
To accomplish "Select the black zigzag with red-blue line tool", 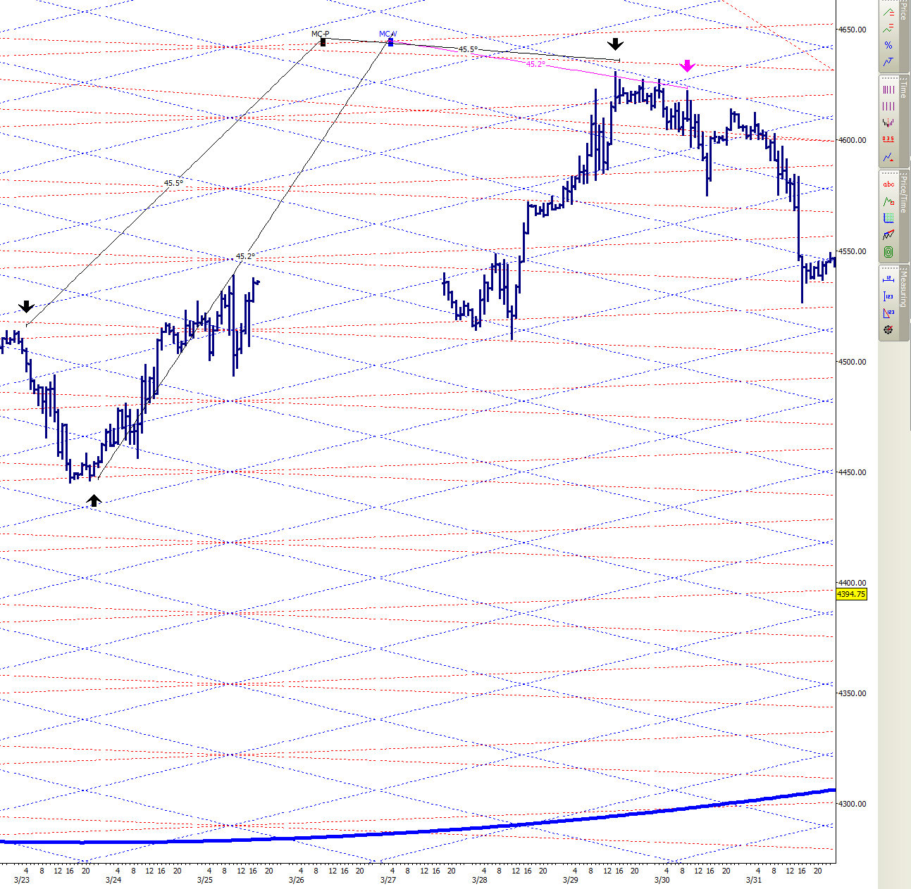I will (888, 235).
